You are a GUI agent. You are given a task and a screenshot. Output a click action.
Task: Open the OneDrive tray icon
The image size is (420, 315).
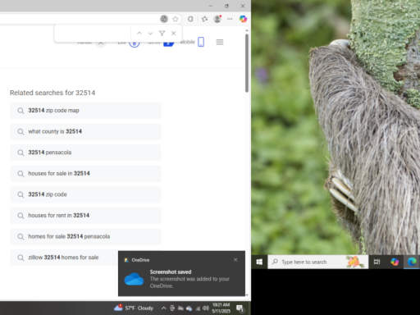coord(189,308)
